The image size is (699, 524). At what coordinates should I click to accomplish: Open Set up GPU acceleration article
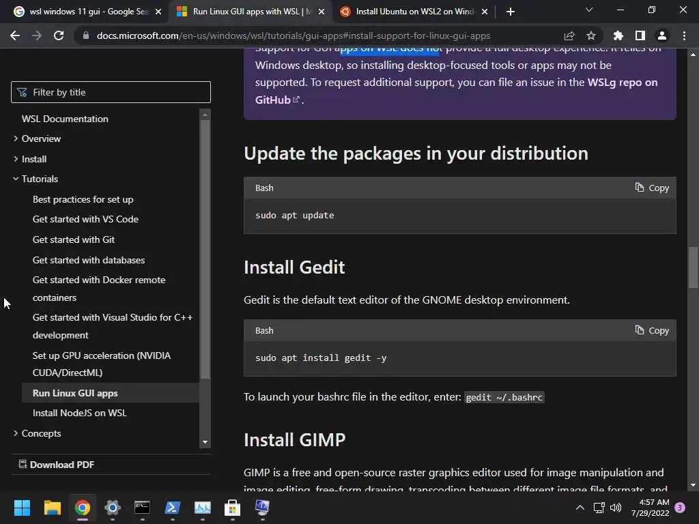[102, 364]
